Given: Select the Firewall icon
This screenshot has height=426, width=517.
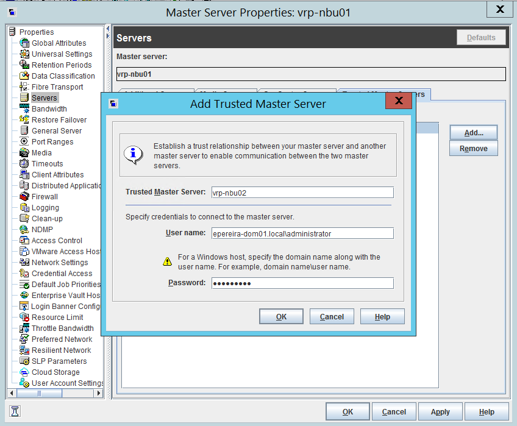Looking at the screenshot, I should (x=24, y=196).
